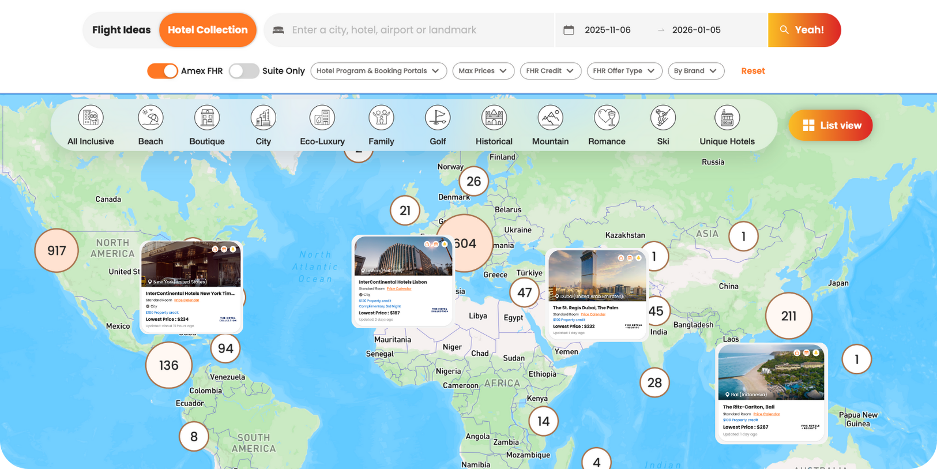Select the Golf category icon
The height and width of the screenshot is (469, 937).
438,118
